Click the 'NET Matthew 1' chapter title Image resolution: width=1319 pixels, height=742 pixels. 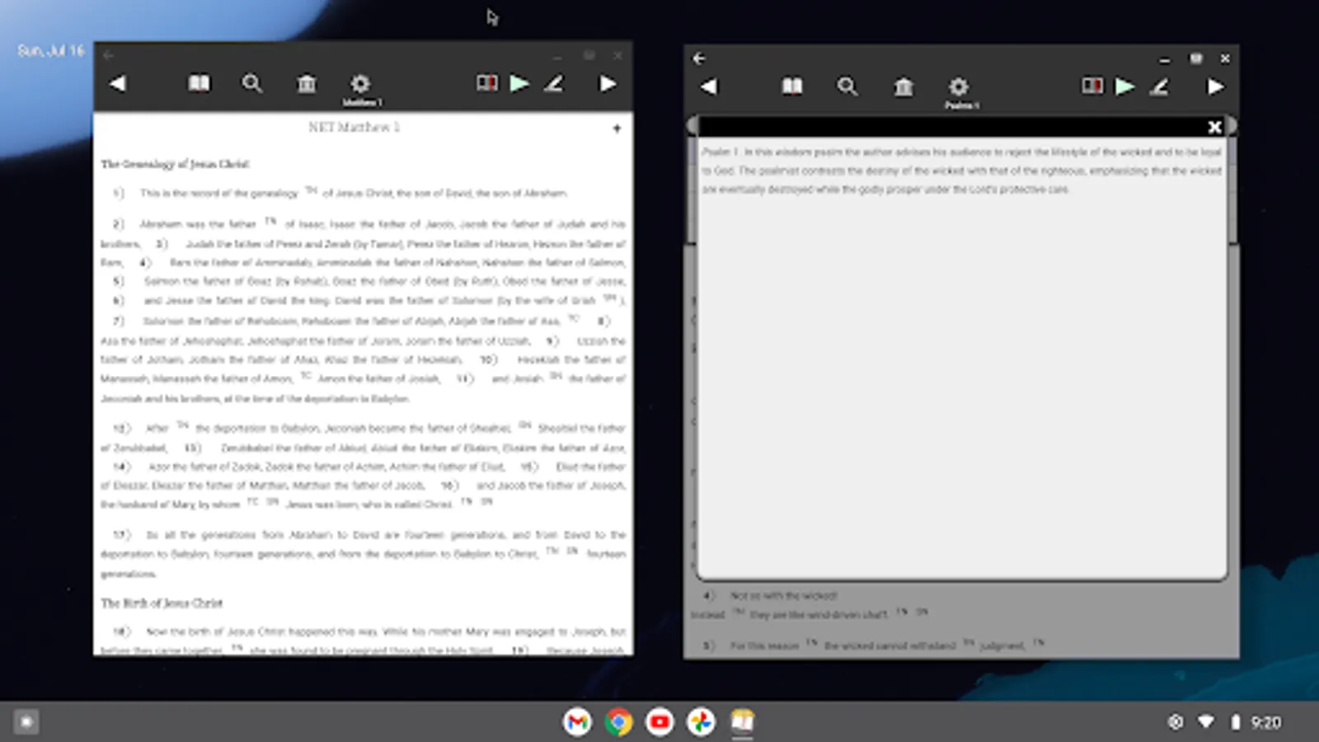pyautogui.click(x=354, y=127)
